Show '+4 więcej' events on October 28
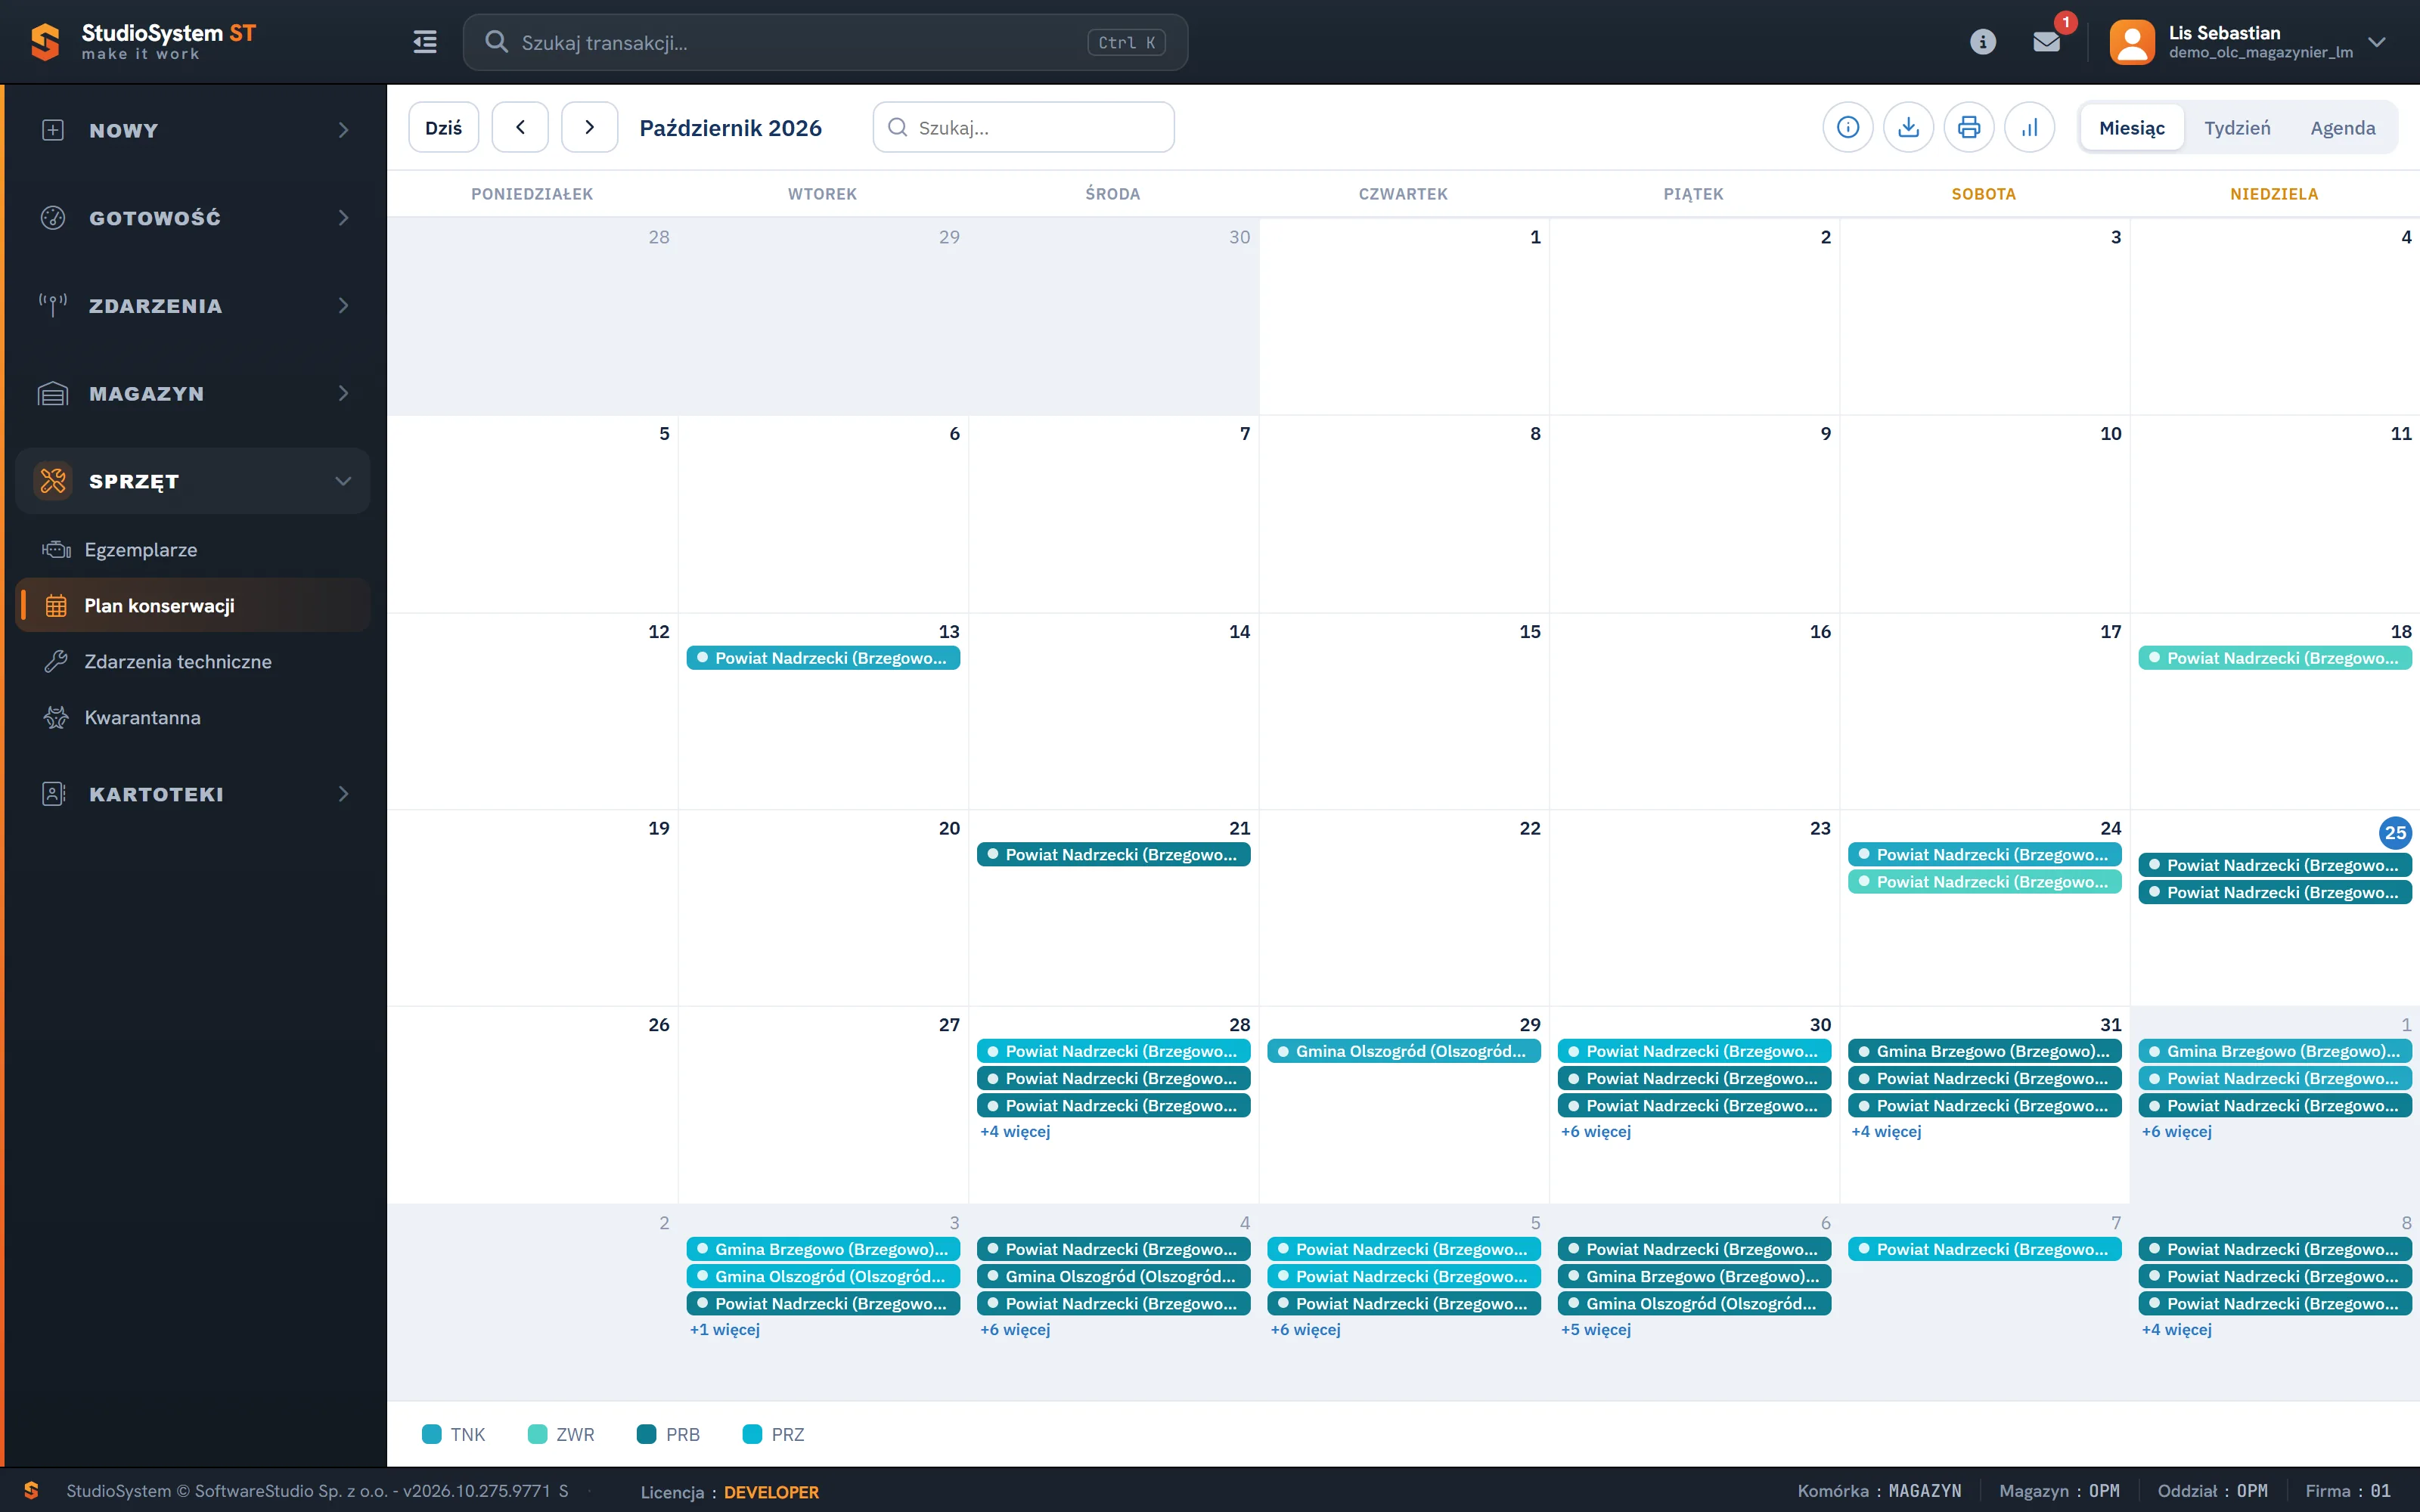This screenshot has width=2420, height=1512. tap(1015, 1132)
